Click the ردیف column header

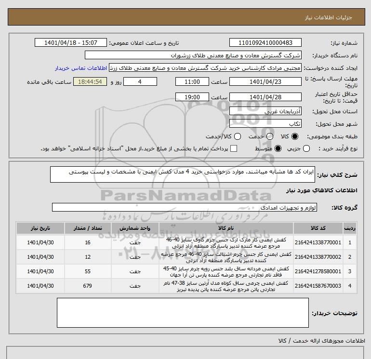tap(350, 228)
